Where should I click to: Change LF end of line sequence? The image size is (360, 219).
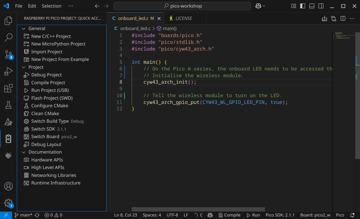tap(186, 215)
